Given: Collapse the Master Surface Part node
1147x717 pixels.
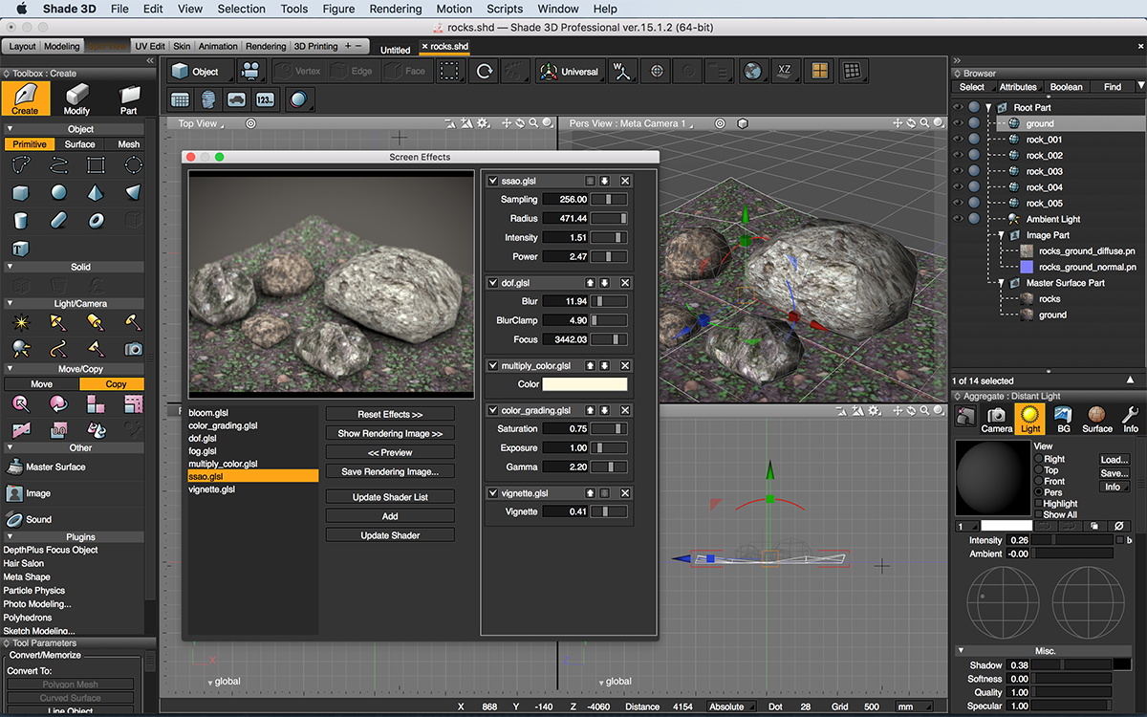Looking at the screenshot, I should (x=1002, y=283).
